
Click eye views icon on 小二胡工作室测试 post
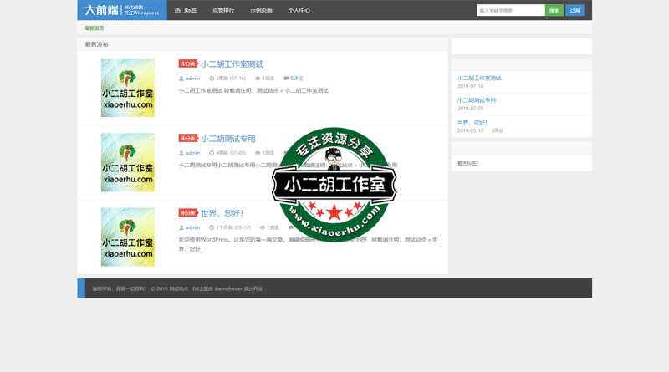pos(258,79)
